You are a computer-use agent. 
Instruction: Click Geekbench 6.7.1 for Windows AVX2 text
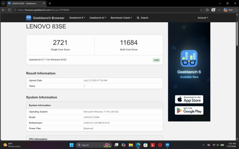click(x=48, y=60)
